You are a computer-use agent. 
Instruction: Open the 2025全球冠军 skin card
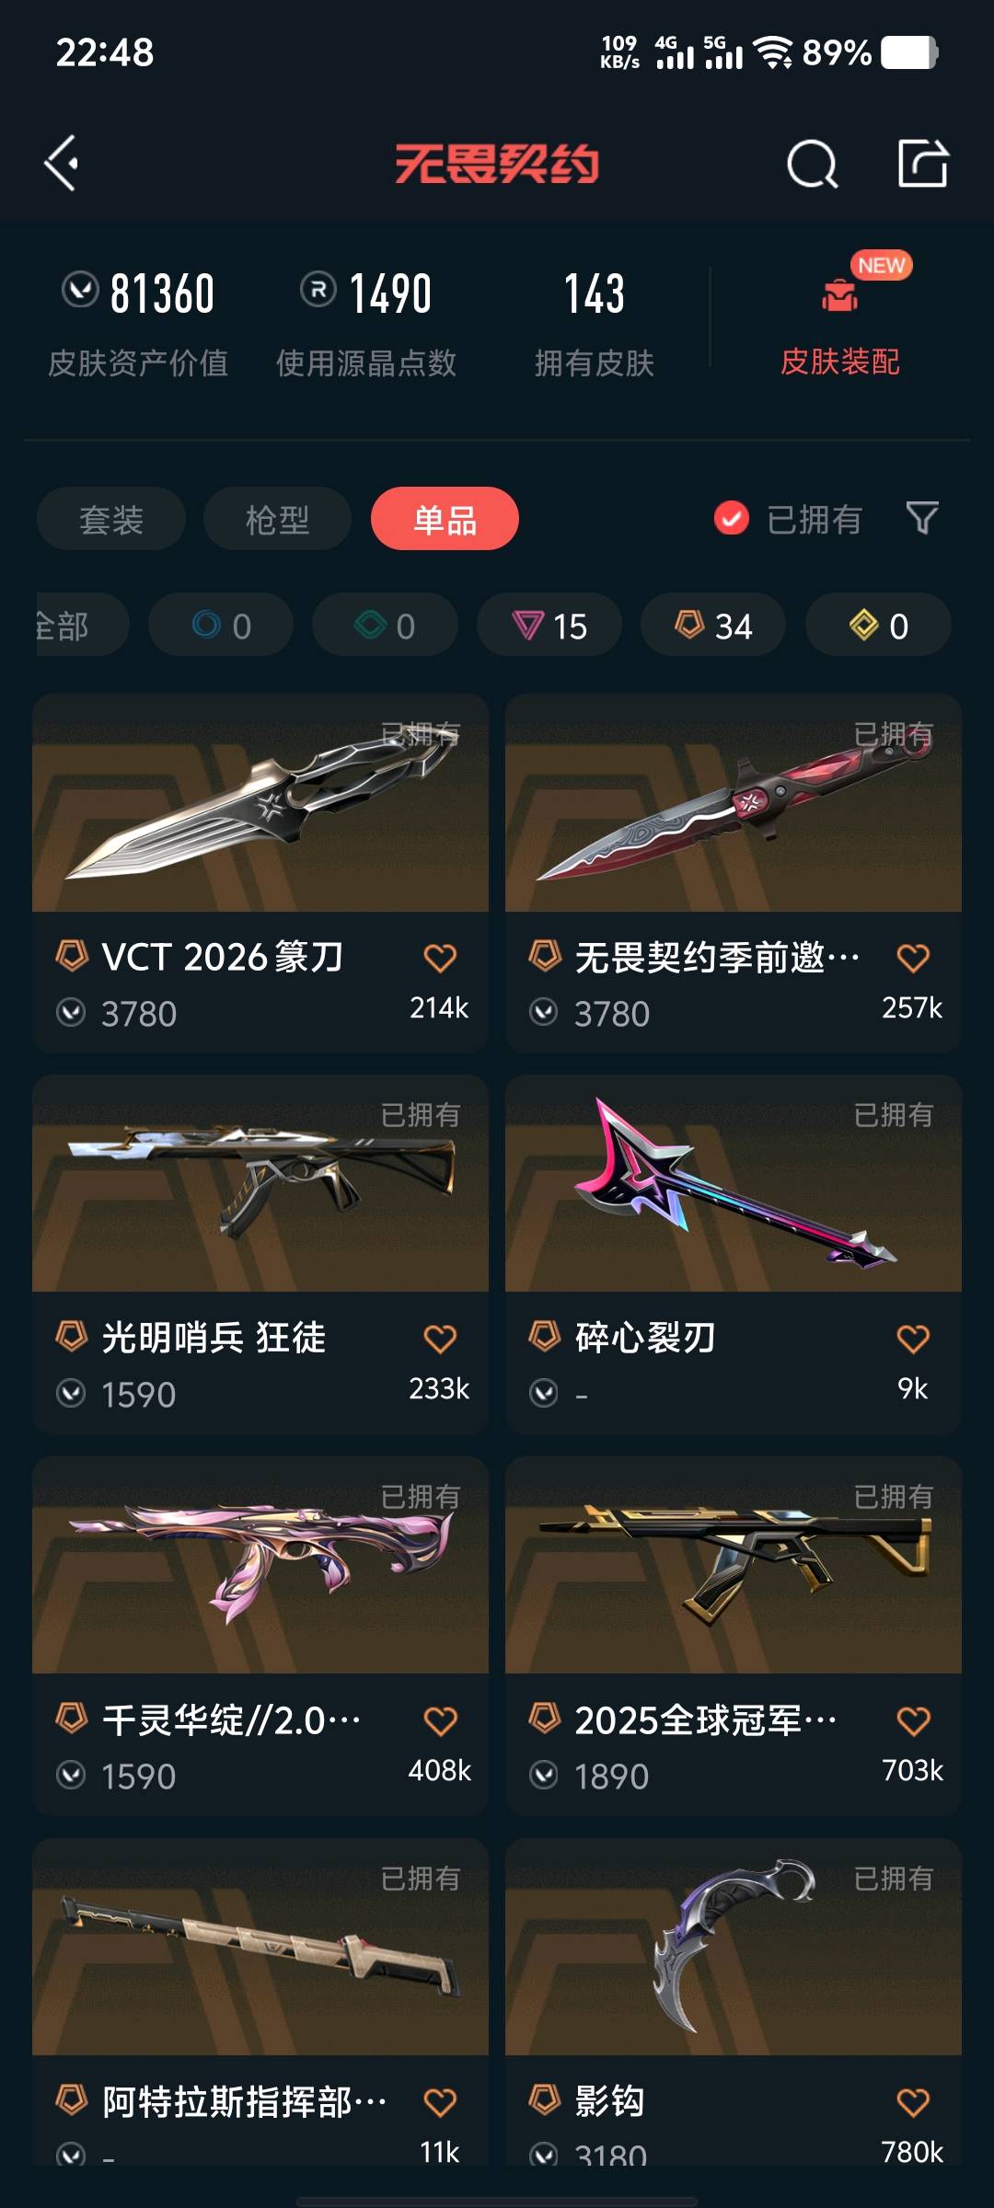(734, 1635)
